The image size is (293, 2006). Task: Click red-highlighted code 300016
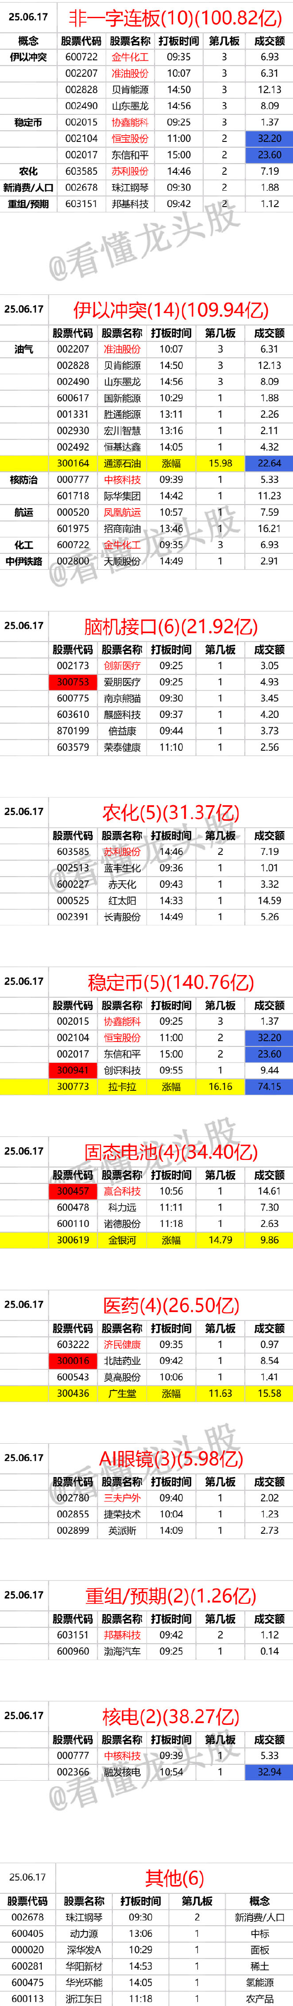[73, 1361]
